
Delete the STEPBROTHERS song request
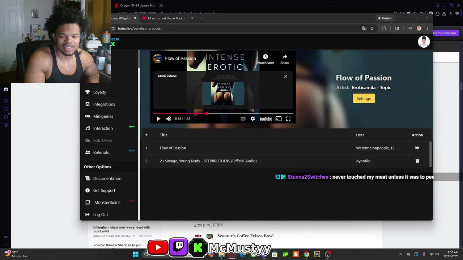[417, 161]
